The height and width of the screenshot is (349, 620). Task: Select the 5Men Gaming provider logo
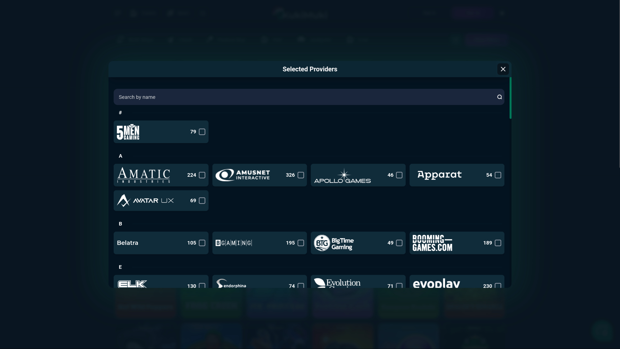tap(129, 132)
